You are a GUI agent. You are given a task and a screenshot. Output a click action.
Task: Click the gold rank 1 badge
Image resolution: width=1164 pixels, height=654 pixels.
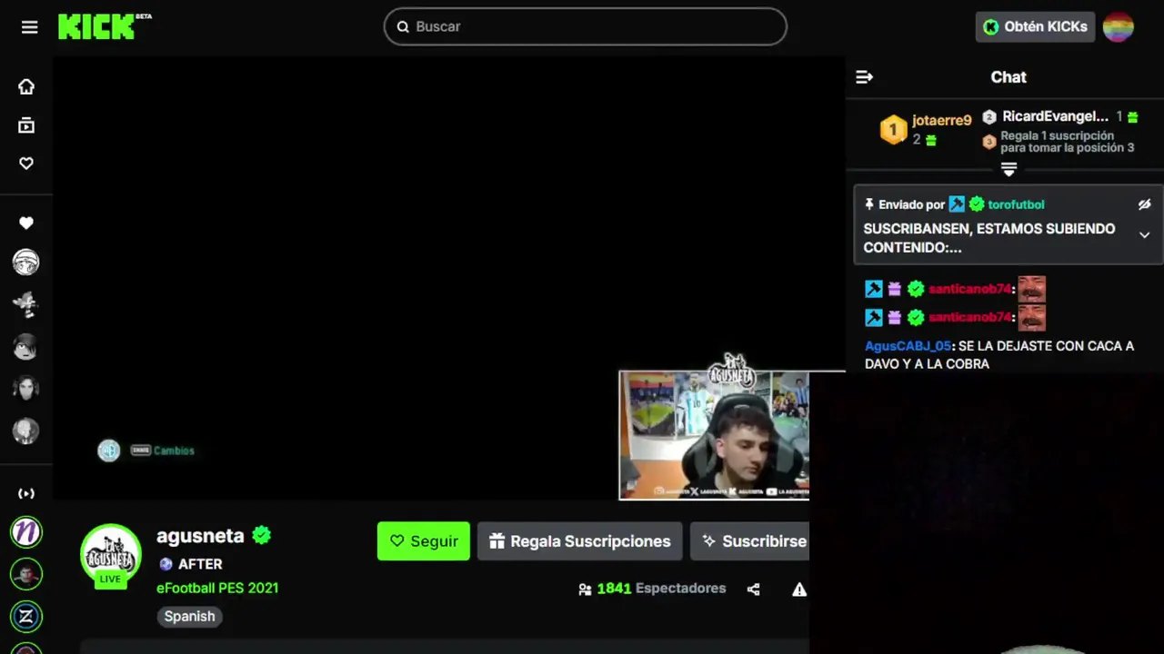click(x=893, y=130)
